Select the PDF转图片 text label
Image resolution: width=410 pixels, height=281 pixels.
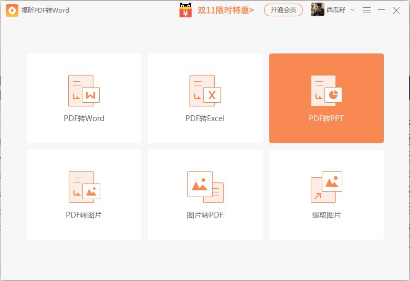tap(84, 215)
